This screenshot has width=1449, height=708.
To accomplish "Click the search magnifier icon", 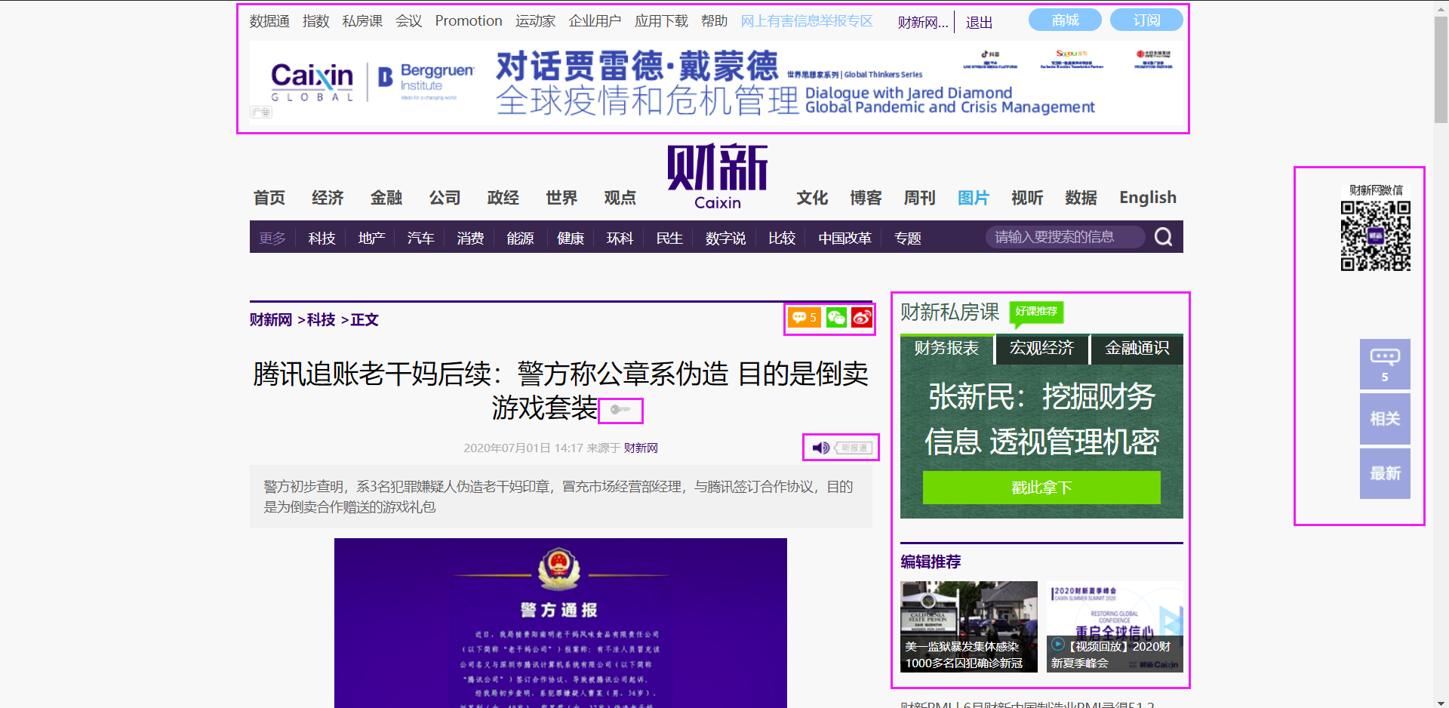I will 1163,237.
